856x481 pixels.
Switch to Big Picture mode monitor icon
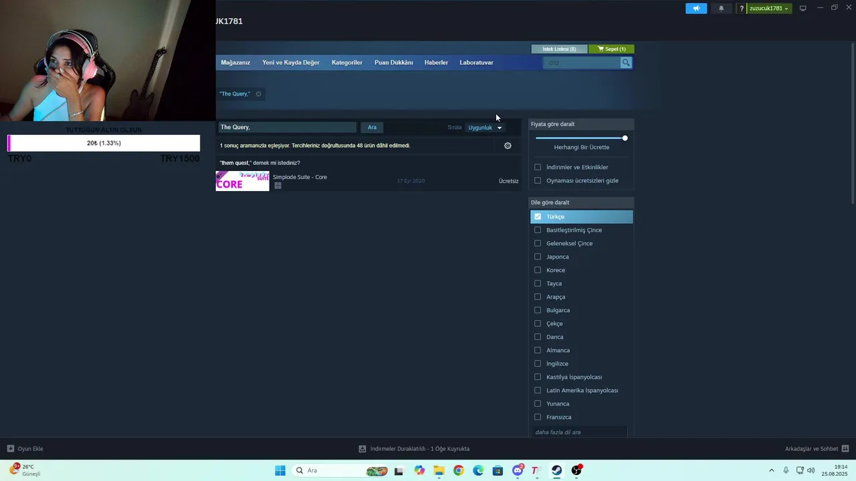coord(802,8)
